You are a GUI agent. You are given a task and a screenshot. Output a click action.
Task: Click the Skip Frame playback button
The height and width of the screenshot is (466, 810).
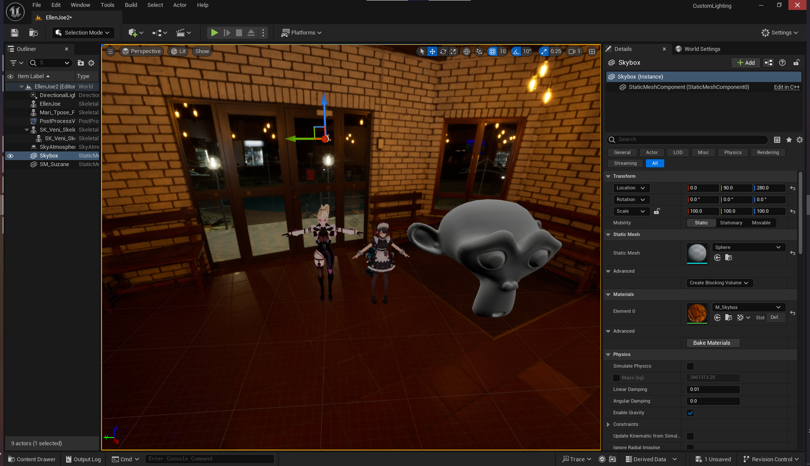[x=227, y=33]
